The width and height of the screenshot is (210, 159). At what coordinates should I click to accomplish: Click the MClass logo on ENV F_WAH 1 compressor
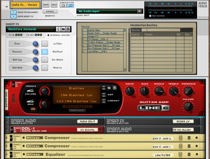pyautogui.click(x=181, y=146)
